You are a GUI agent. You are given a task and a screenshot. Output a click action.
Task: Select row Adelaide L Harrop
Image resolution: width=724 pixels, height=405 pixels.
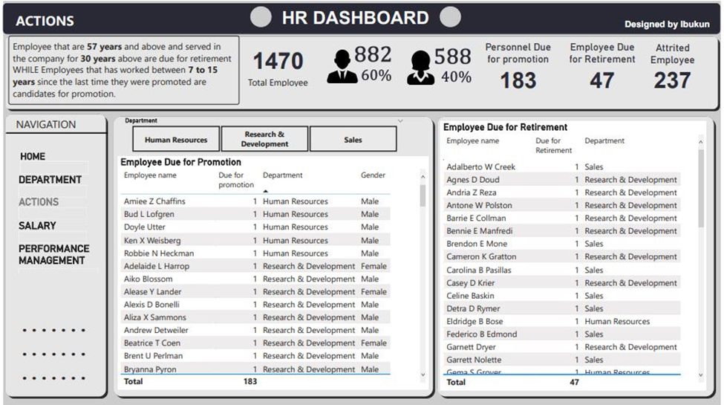[x=255, y=266]
